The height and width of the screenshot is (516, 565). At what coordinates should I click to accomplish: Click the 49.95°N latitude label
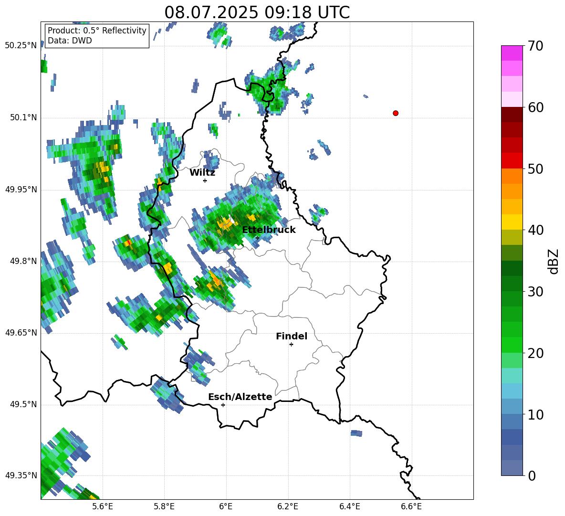[x=21, y=190]
